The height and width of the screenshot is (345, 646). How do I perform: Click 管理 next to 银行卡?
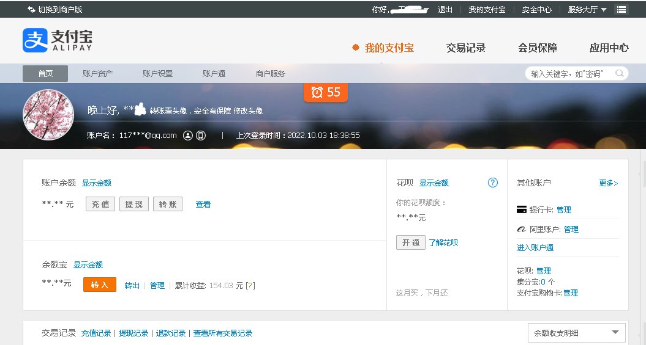[x=564, y=210]
